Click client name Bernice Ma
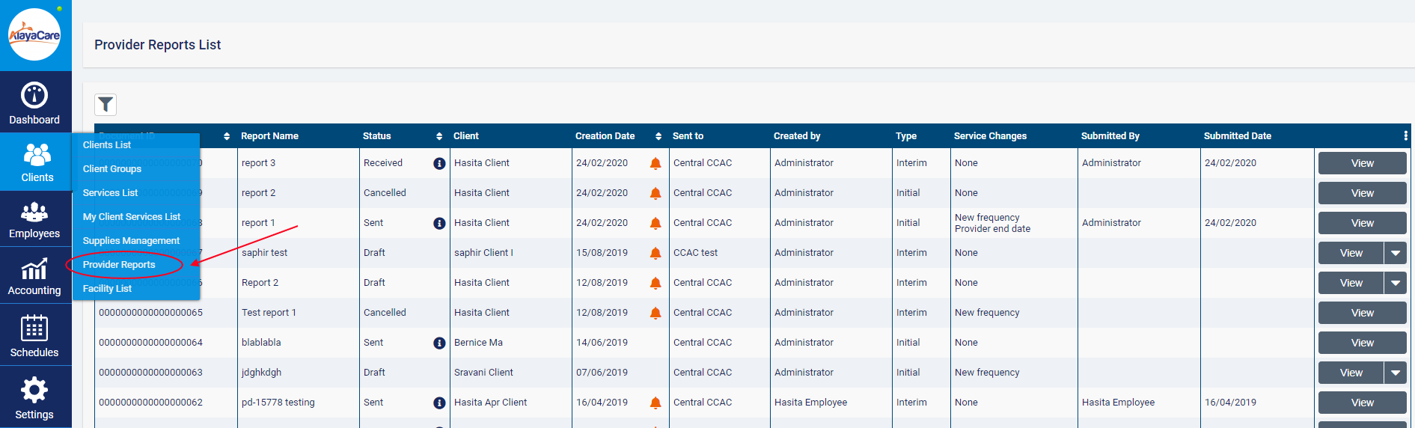1415x428 pixels. pyautogui.click(x=478, y=343)
